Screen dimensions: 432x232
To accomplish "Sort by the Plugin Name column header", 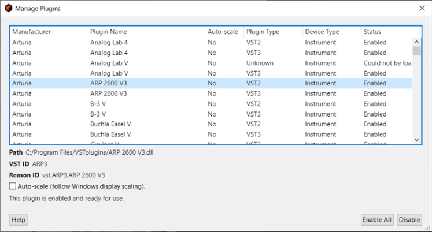I will click(x=147, y=32).
